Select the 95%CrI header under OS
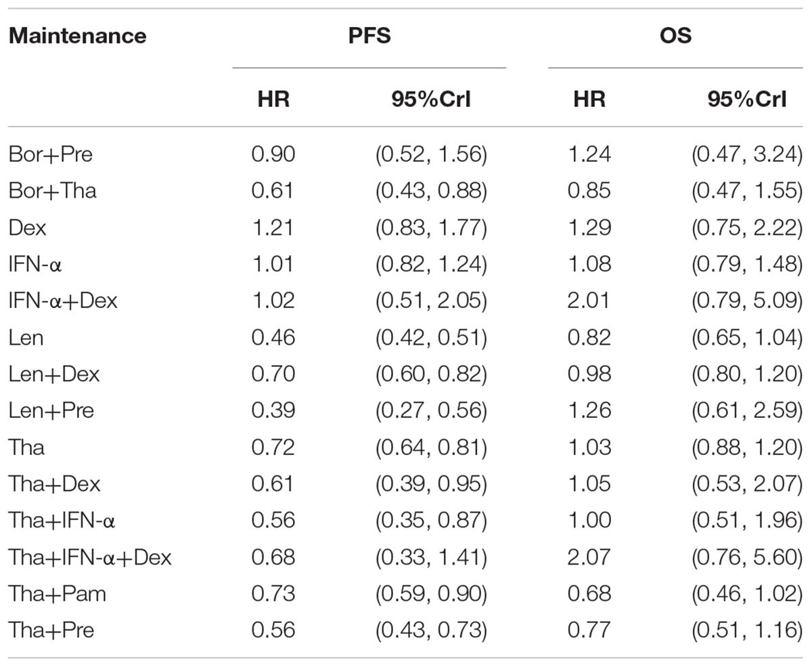 tap(747, 100)
